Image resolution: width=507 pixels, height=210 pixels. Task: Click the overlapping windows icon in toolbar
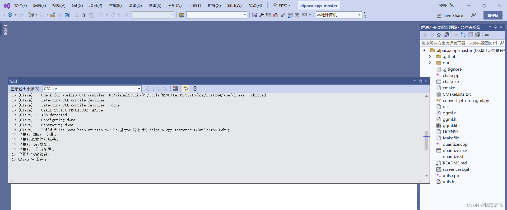pyautogui.click(x=297, y=15)
